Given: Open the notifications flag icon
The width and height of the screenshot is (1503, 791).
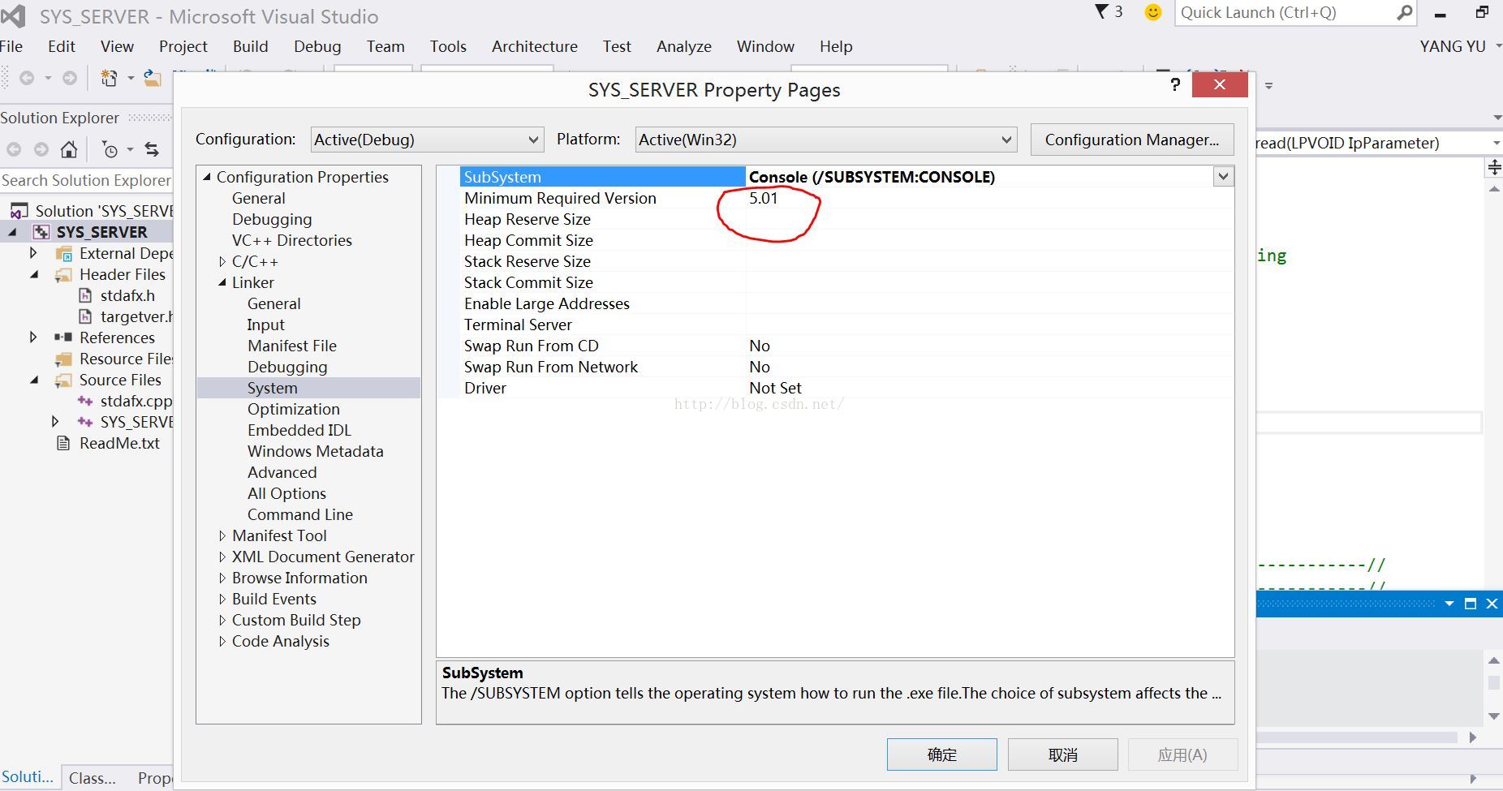Looking at the screenshot, I should (1101, 11).
